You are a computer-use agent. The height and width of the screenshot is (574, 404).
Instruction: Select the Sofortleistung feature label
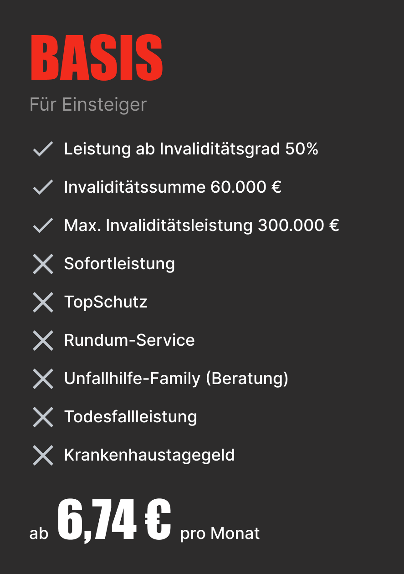[119, 264]
